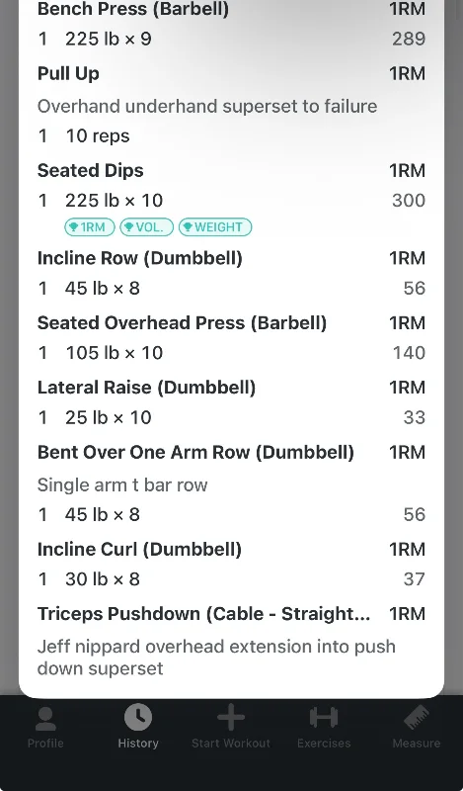Open Bent Over One Arm Row entry
This screenshot has width=463, height=791.
click(195, 452)
